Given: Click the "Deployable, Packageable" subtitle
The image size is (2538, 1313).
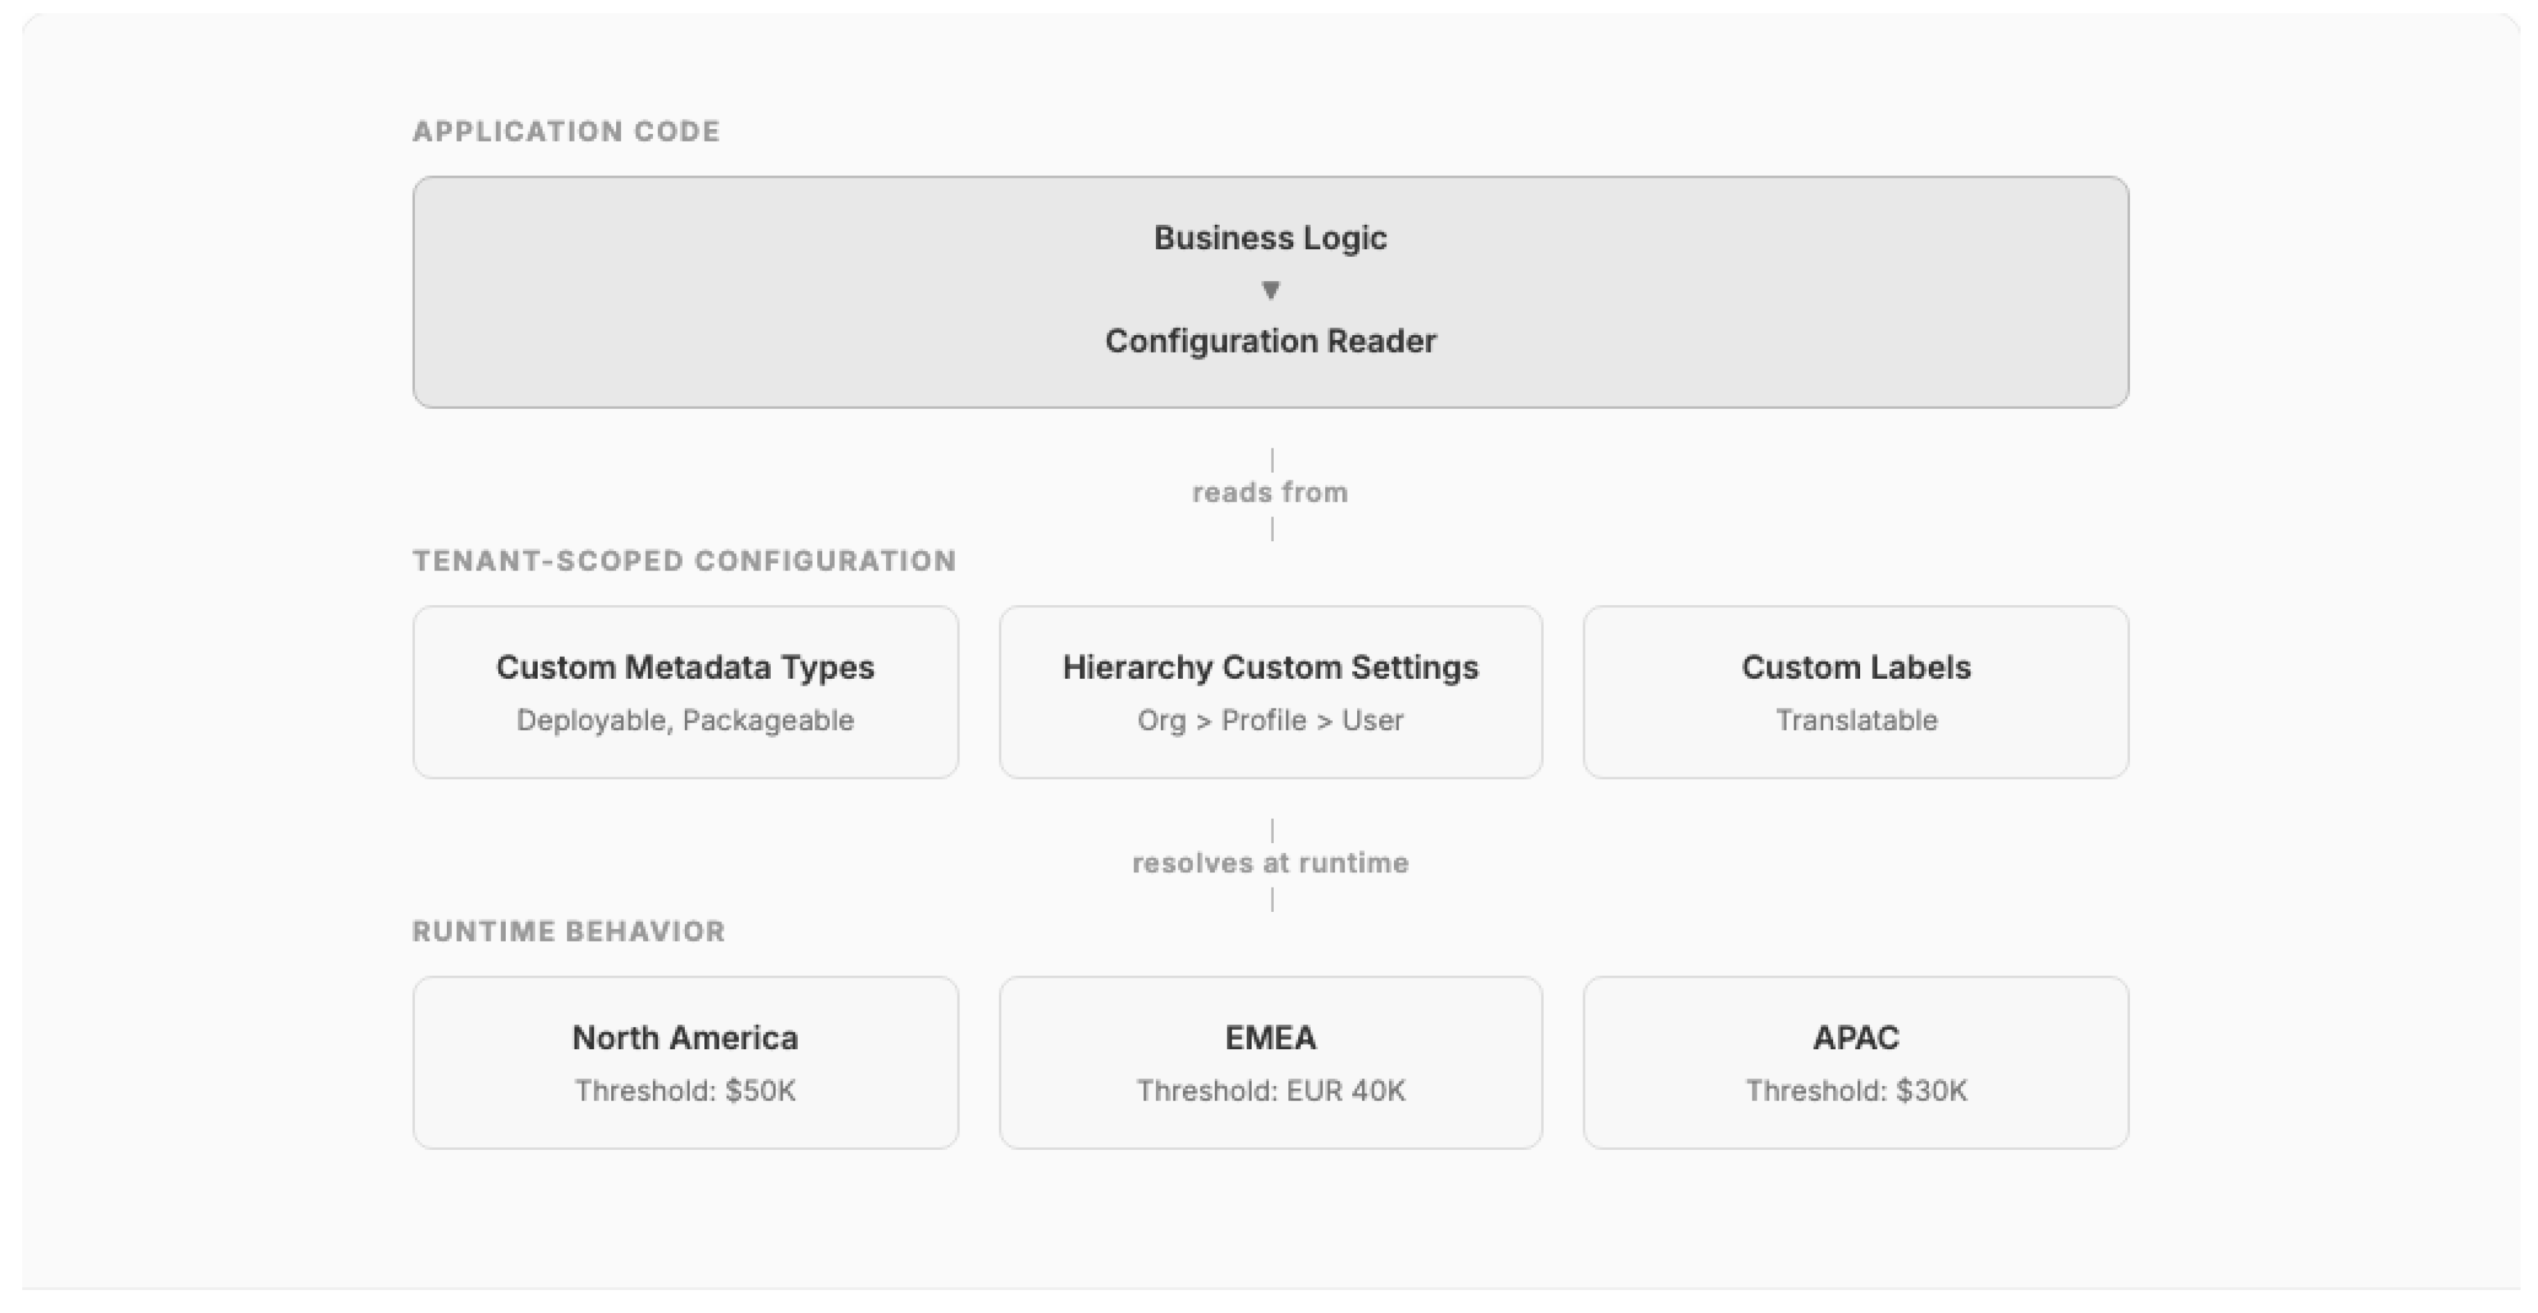Looking at the screenshot, I should pyautogui.click(x=685, y=720).
